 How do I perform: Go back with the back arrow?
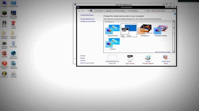tap(80, 11)
